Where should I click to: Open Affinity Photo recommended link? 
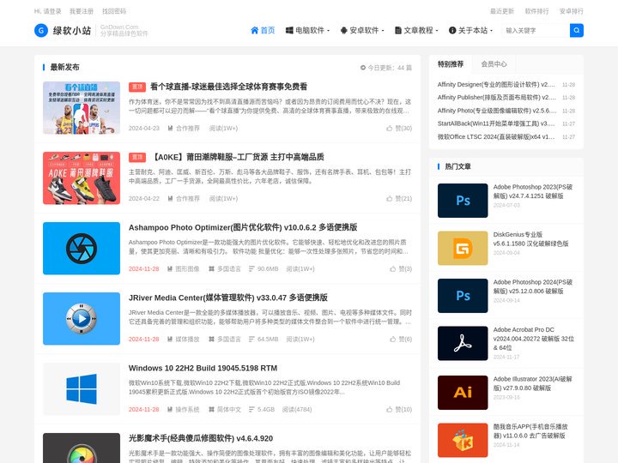point(497,111)
